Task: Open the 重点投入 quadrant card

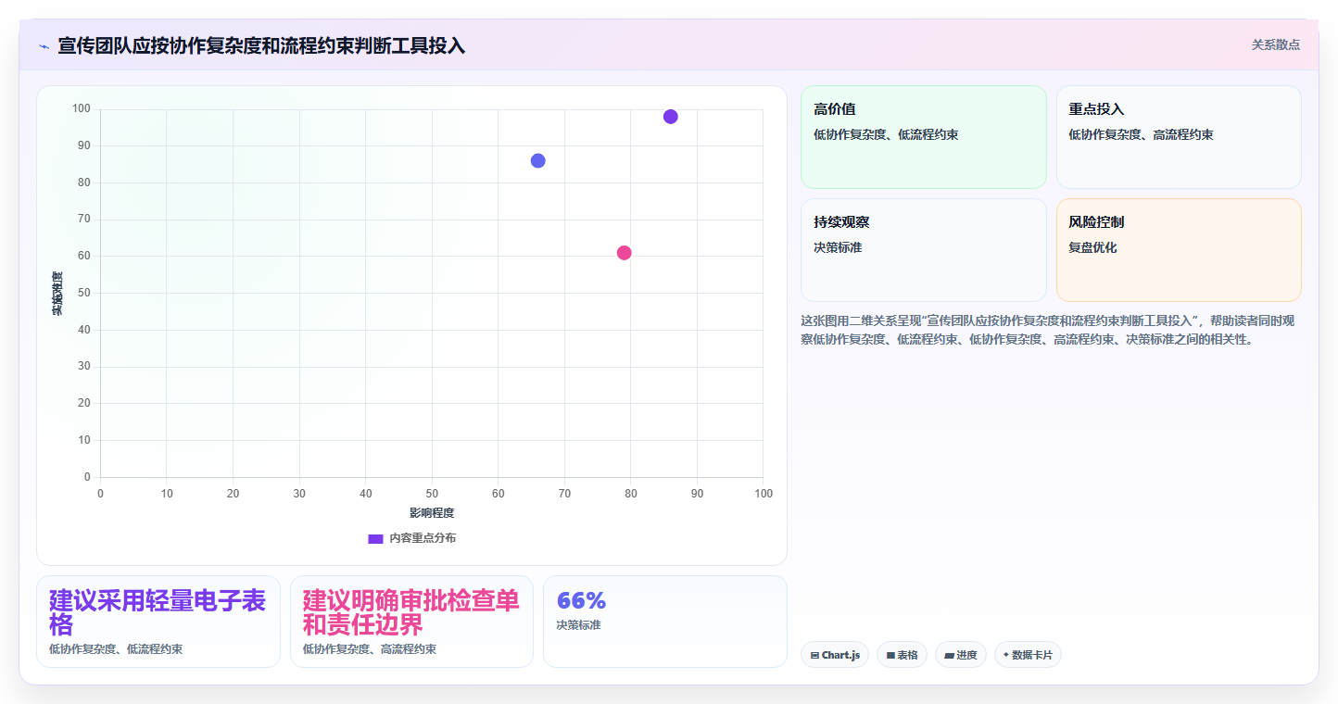Action: 1179,137
